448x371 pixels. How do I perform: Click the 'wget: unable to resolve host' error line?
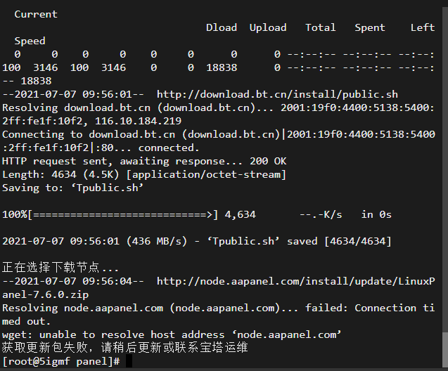point(172,334)
